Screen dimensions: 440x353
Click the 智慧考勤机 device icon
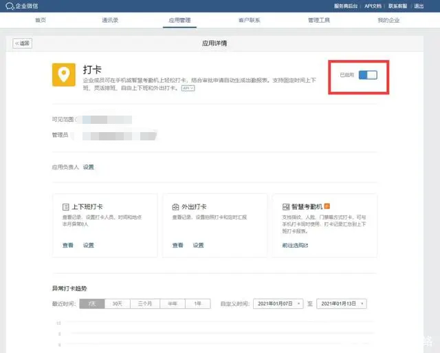[x=286, y=206]
